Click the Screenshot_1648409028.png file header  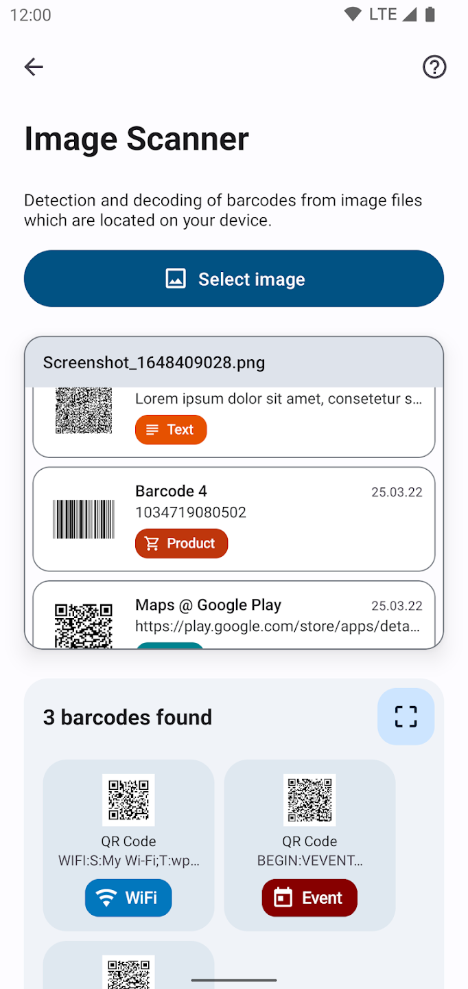point(233,363)
